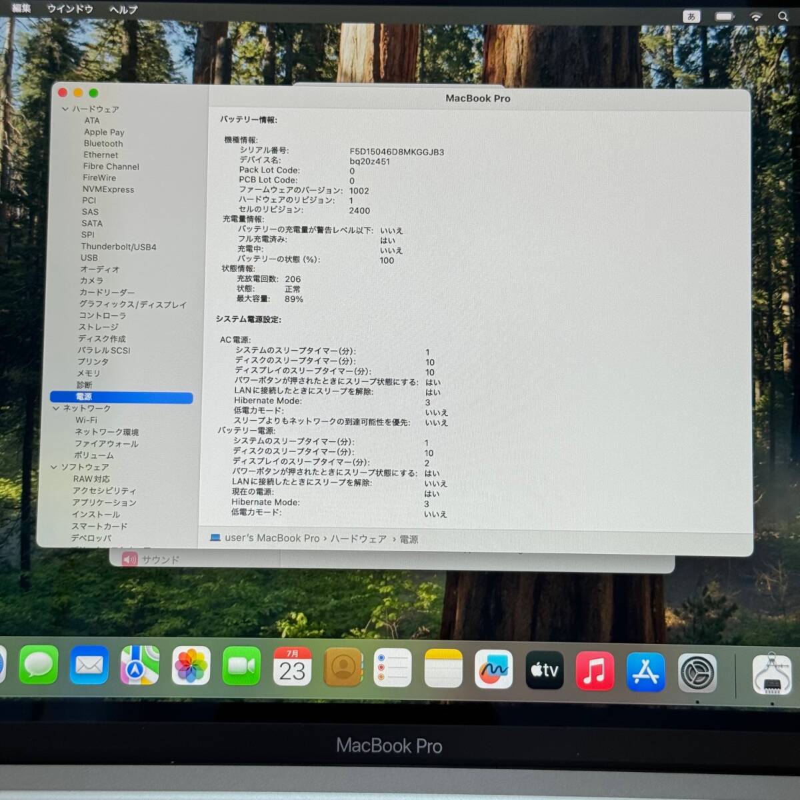800x800 pixels.
Task: Open the Wi-Fi menu bar icon
Action: click(x=756, y=17)
